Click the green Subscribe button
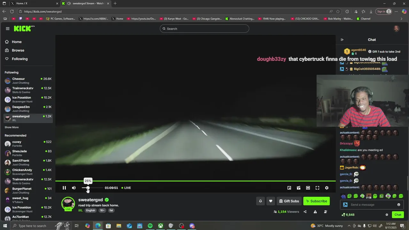Image resolution: width=409 pixels, height=230 pixels. [x=316, y=201]
